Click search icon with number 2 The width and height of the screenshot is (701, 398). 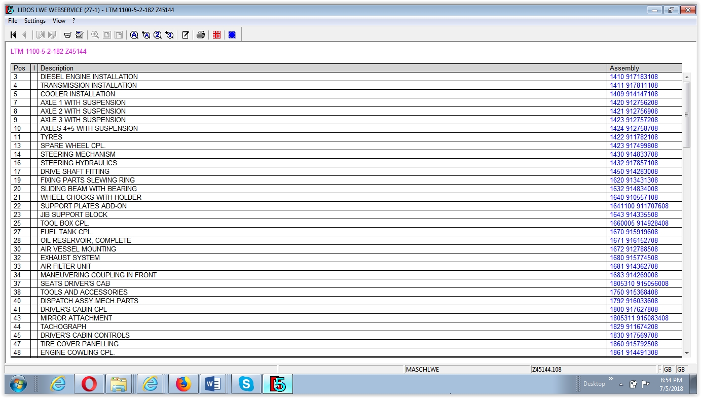(158, 35)
